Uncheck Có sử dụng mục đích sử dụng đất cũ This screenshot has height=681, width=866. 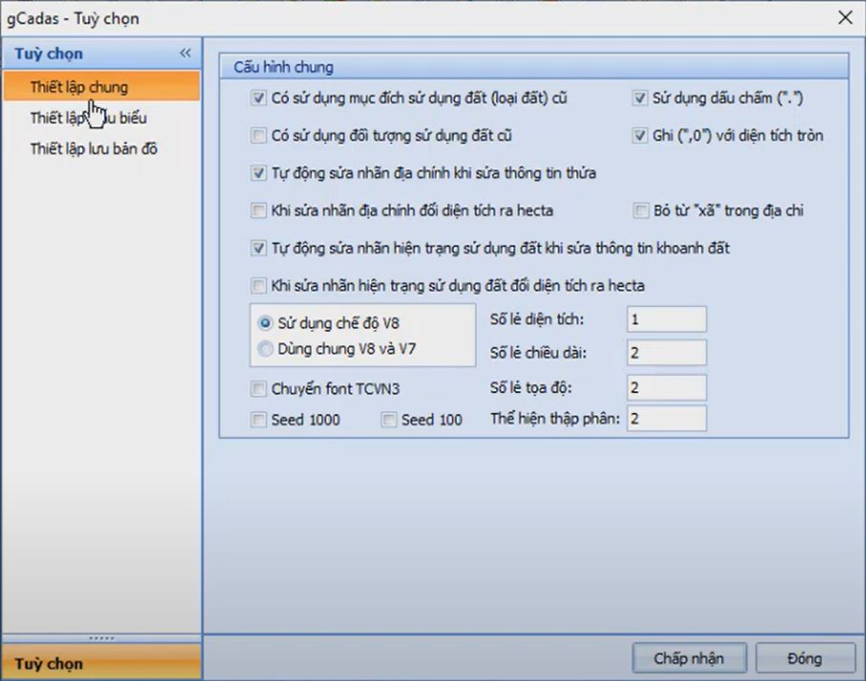[x=258, y=97]
